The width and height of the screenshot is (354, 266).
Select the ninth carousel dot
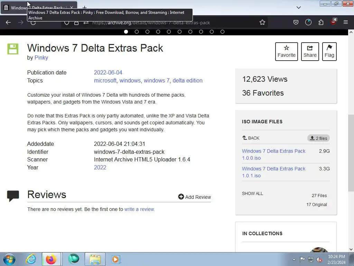coord(212,32)
